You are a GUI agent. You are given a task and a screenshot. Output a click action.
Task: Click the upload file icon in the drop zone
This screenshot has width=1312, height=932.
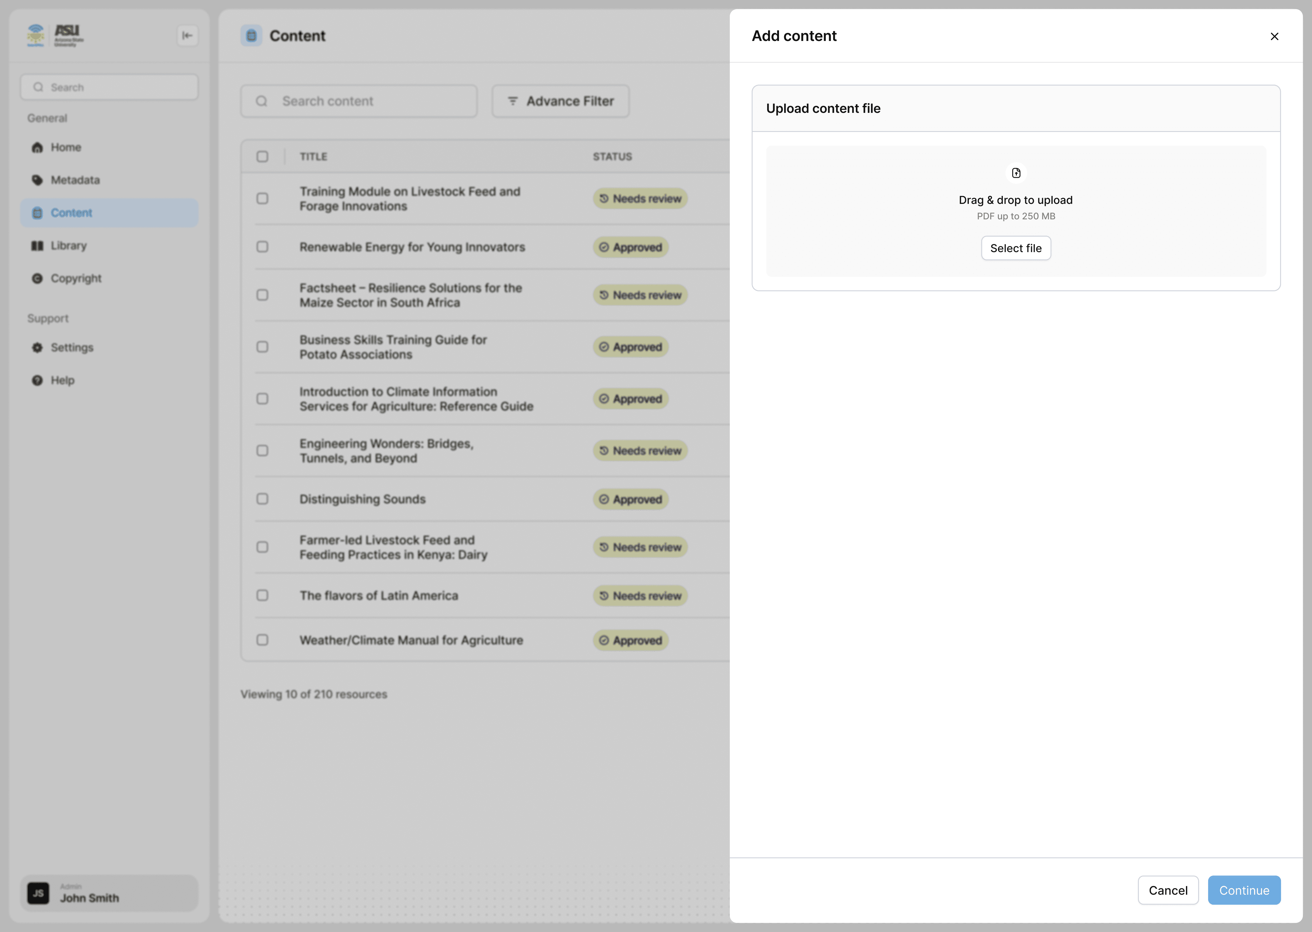coord(1016,173)
